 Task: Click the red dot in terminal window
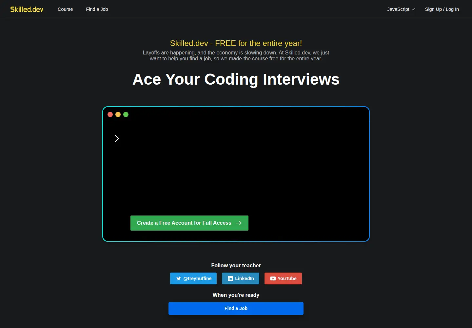(110, 114)
